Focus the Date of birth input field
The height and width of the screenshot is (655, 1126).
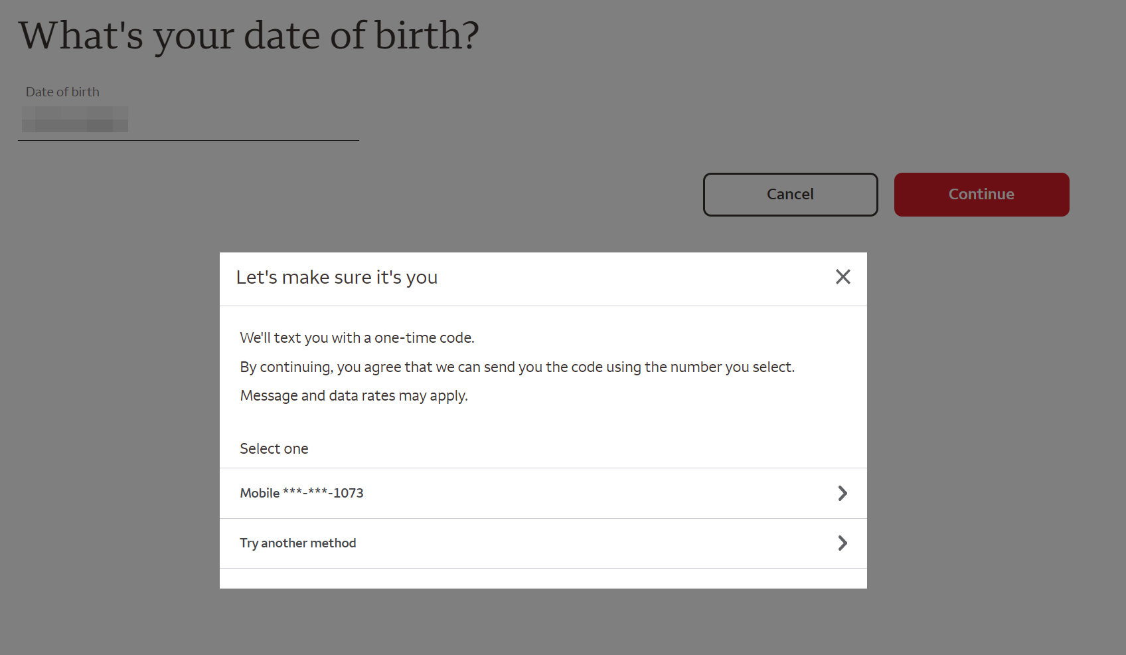coord(232,120)
